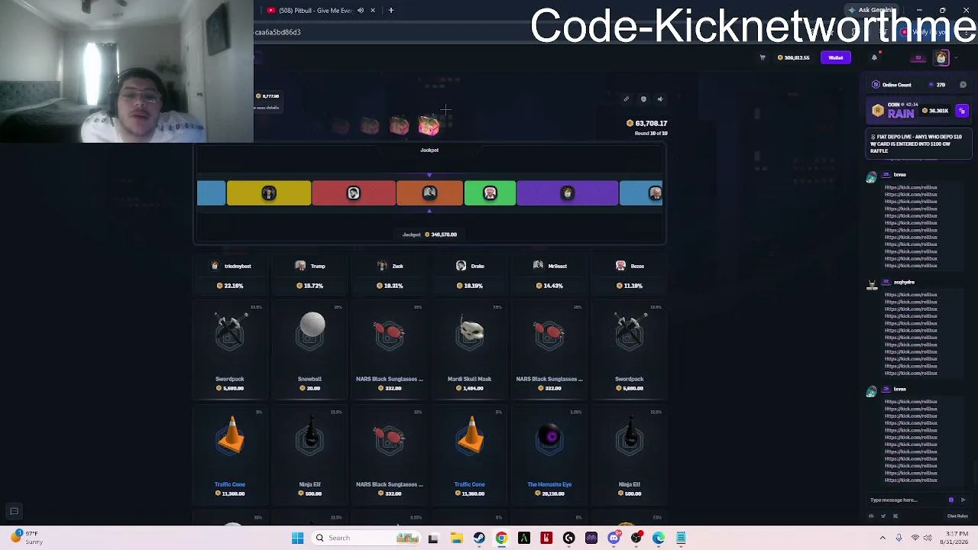Open File Explorer from taskbar
This screenshot has width=978, height=550.
456,538
